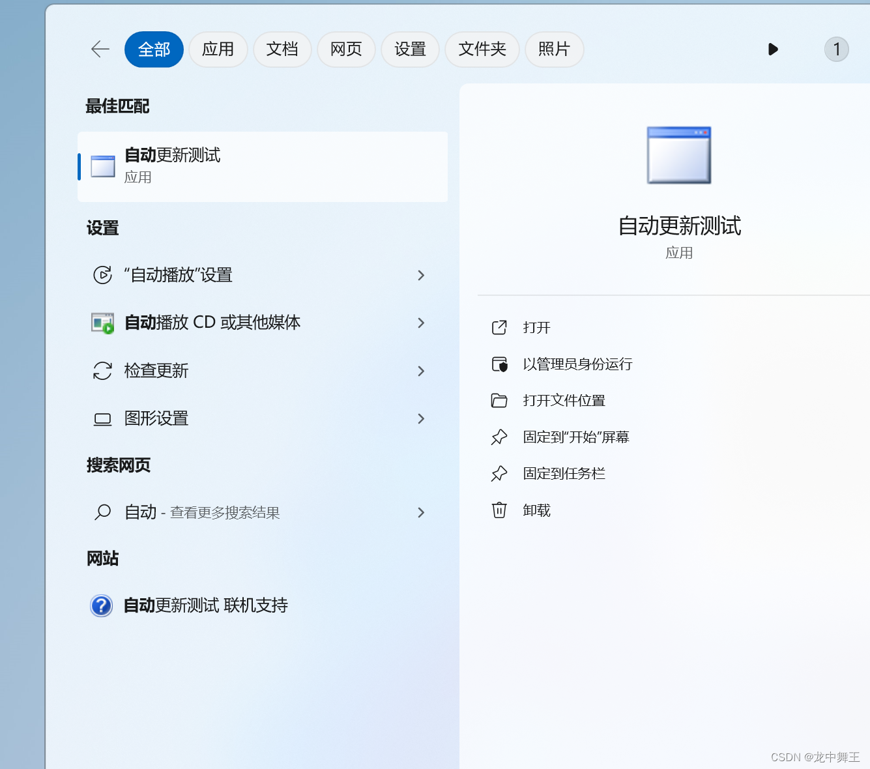Switch to the 文档 filter tab
Image resolution: width=870 pixels, height=769 pixels.
[282, 50]
